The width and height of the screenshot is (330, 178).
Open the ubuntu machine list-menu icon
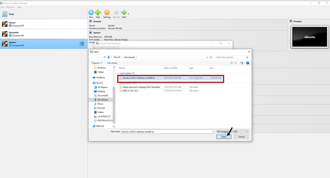(82, 44)
